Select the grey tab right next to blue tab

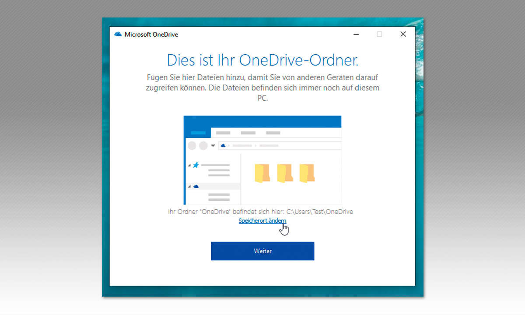pos(223,133)
